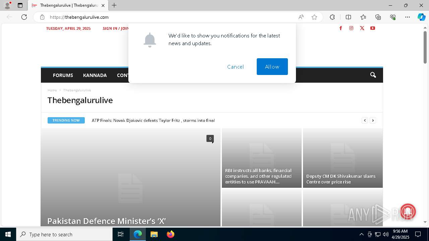The image size is (429, 241).
Task: Open the Novak Djokovic trending headline
Action: [x=153, y=120]
